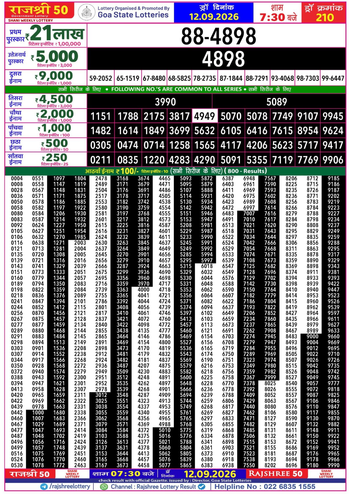The height and width of the screenshot is (494, 349).
Task: Click the RAJSHREE 50 English logo in footer
Action: click(x=276, y=474)
